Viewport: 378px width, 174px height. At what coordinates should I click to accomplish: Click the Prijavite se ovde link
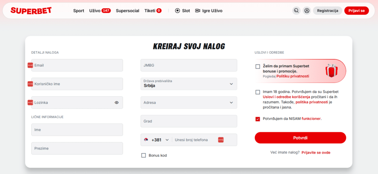point(316,153)
